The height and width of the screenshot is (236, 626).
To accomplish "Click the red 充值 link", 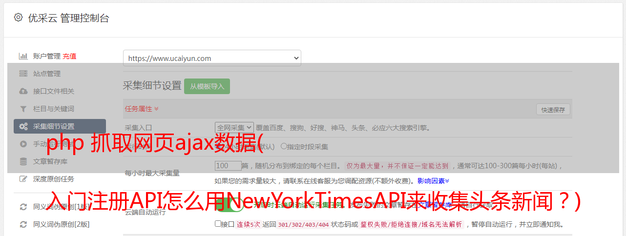I will (x=69, y=56).
